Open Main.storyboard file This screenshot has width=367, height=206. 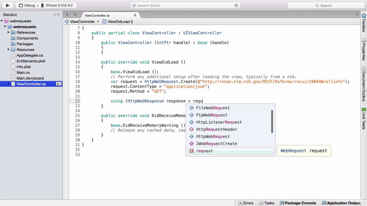(30, 78)
